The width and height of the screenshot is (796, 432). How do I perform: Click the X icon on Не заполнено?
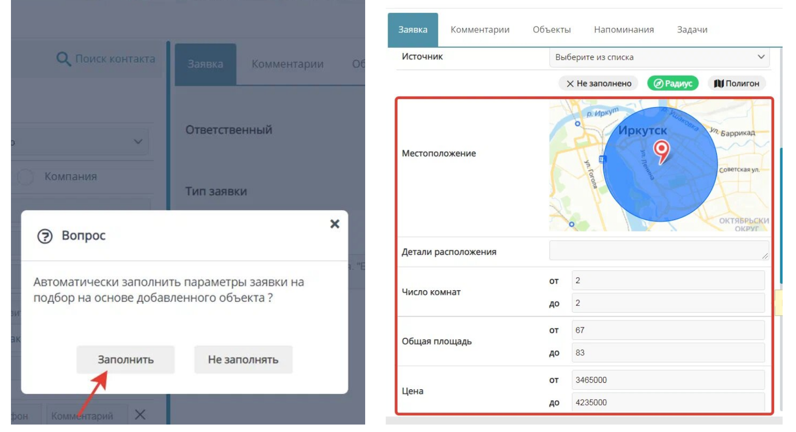(x=570, y=84)
